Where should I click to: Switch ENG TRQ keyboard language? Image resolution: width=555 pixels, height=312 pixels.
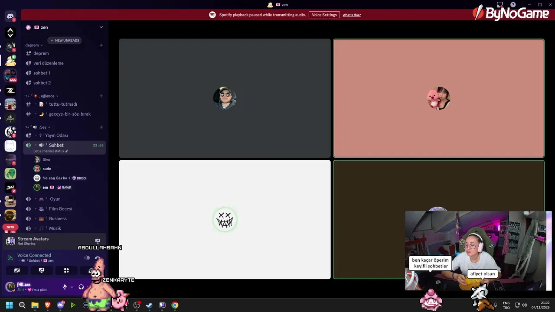coord(506,305)
